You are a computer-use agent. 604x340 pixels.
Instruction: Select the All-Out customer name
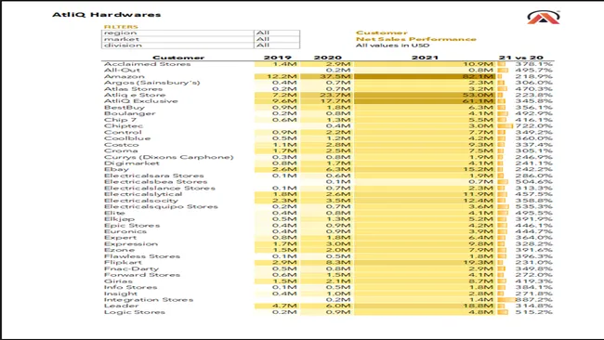122,70
